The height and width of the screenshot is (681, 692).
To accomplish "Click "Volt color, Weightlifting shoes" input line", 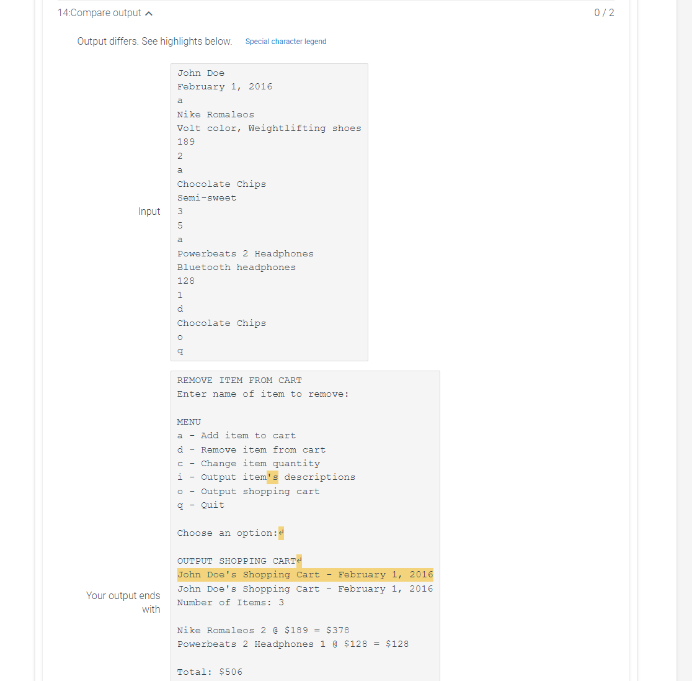I will click(x=269, y=128).
